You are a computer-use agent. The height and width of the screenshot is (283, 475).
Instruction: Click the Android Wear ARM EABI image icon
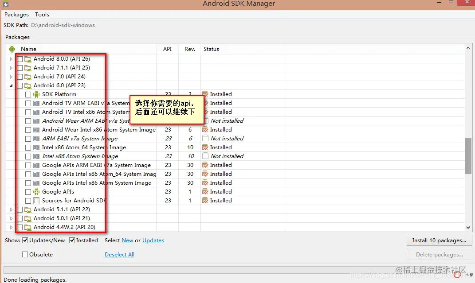[x=36, y=121]
